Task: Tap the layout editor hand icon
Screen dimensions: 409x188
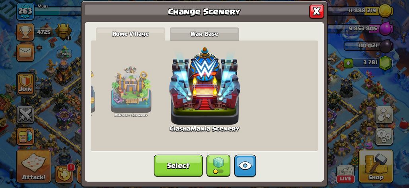Action: coord(384,115)
